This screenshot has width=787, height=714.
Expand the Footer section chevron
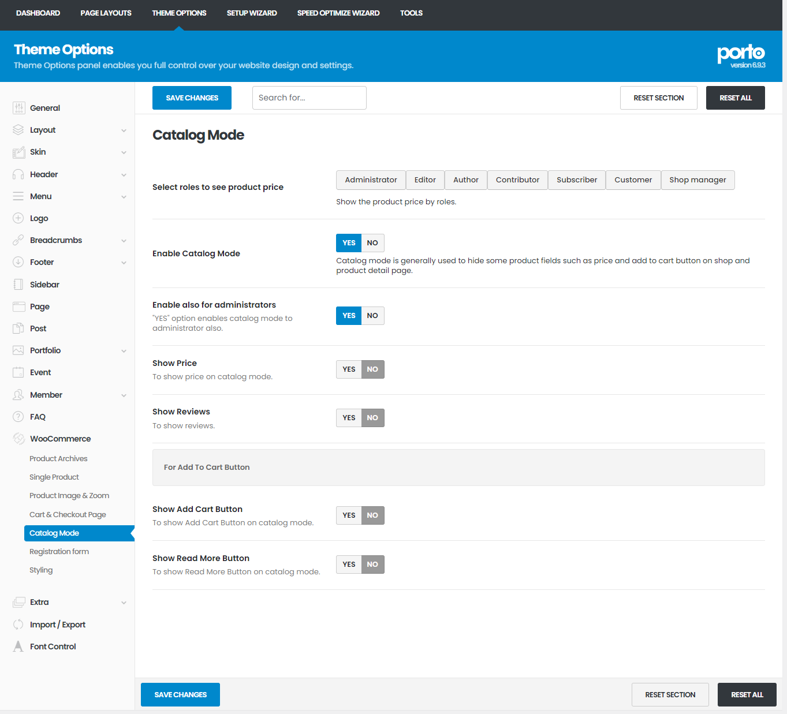(124, 263)
